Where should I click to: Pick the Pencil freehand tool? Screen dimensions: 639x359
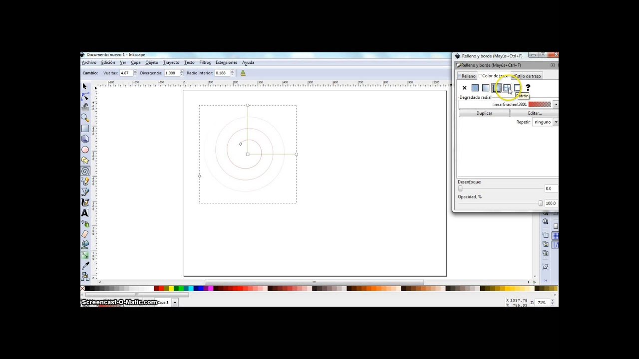click(85, 181)
